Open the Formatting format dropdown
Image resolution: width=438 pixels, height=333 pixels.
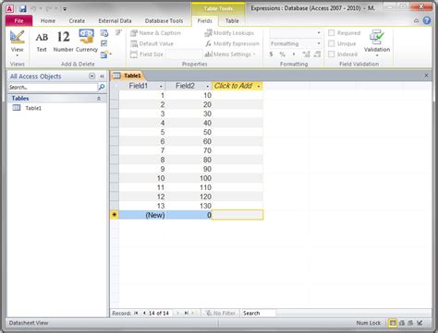point(319,43)
